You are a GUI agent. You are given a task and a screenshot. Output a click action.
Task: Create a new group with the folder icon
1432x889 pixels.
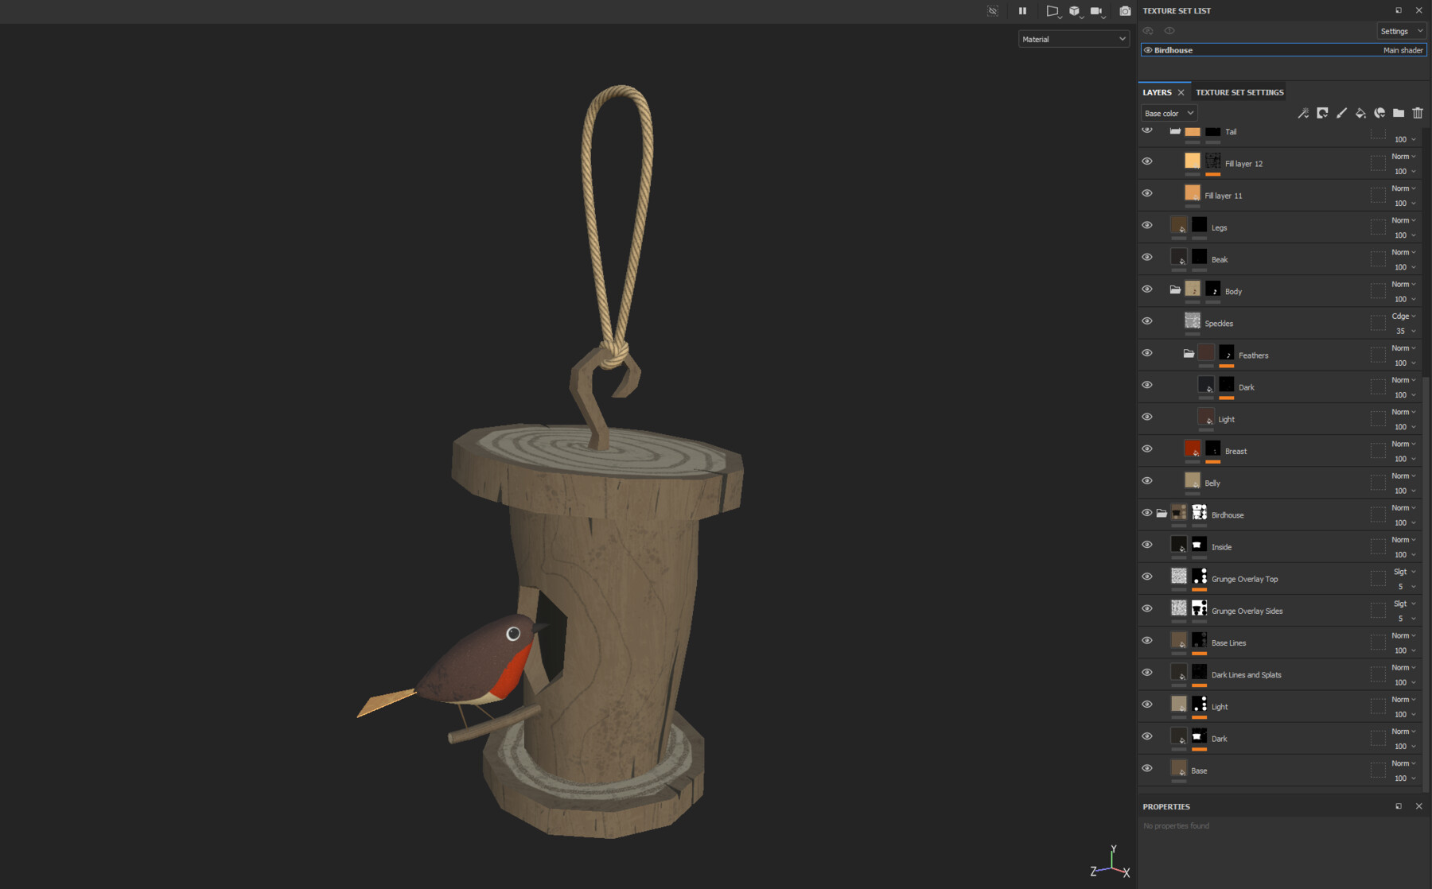pyautogui.click(x=1399, y=113)
